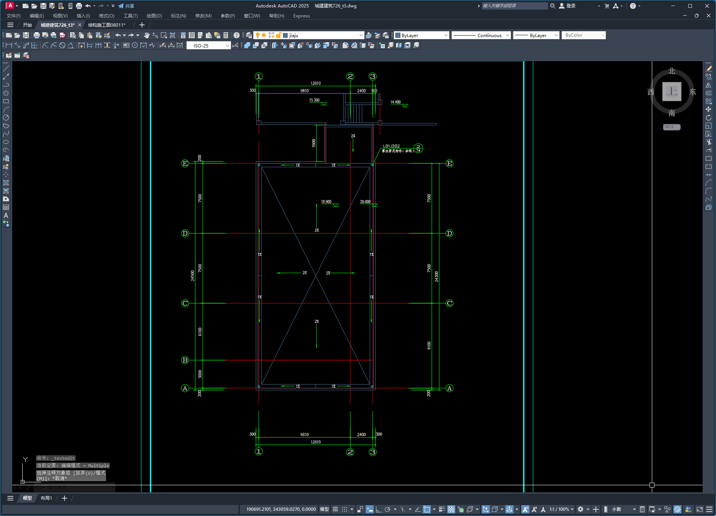The image size is (716, 516).
Task: Select the Multiline Text tool
Action: click(x=6, y=215)
